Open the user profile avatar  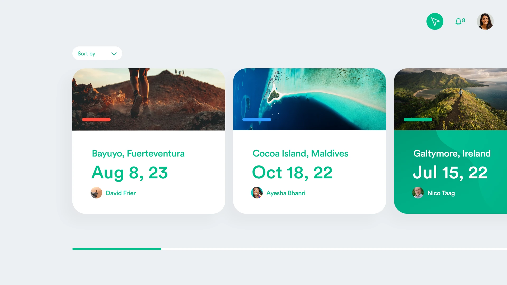coord(485,21)
